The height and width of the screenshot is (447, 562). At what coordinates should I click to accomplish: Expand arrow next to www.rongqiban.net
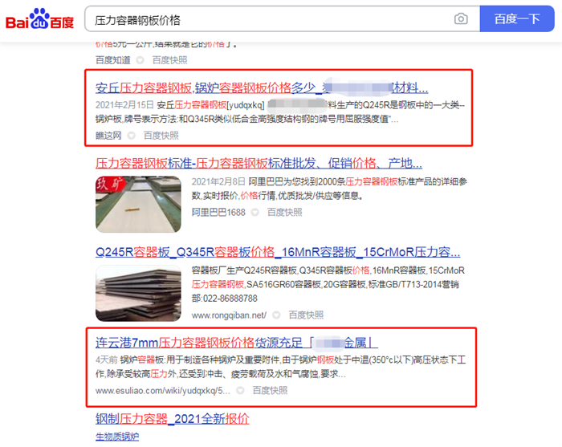coord(276,315)
